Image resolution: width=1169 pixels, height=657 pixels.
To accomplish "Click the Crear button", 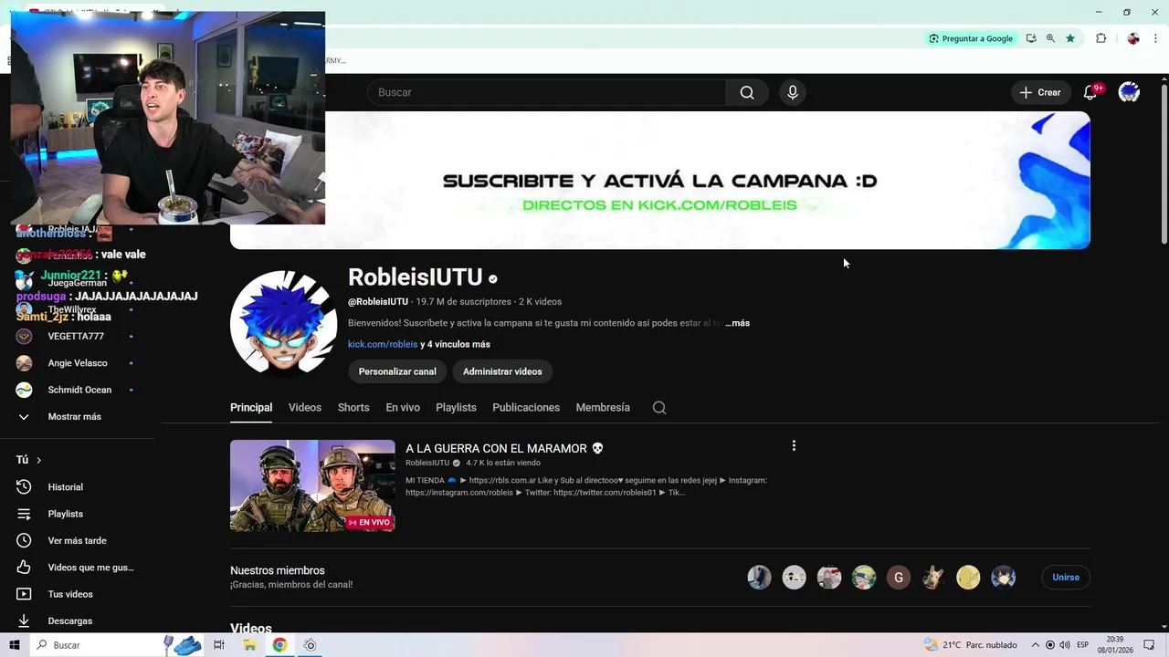I will coord(1040,92).
